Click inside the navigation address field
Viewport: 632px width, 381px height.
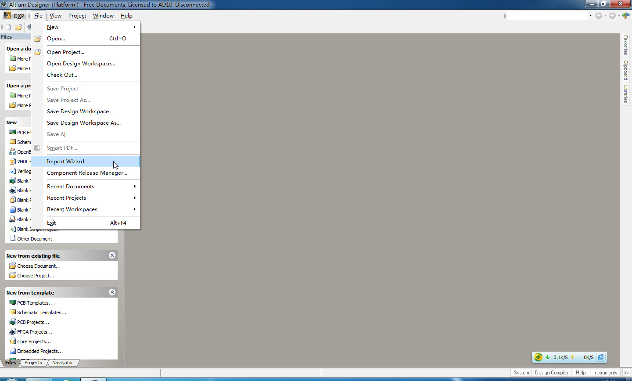coord(546,16)
